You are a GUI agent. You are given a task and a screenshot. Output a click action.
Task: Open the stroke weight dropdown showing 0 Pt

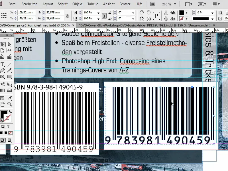point(213,13)
